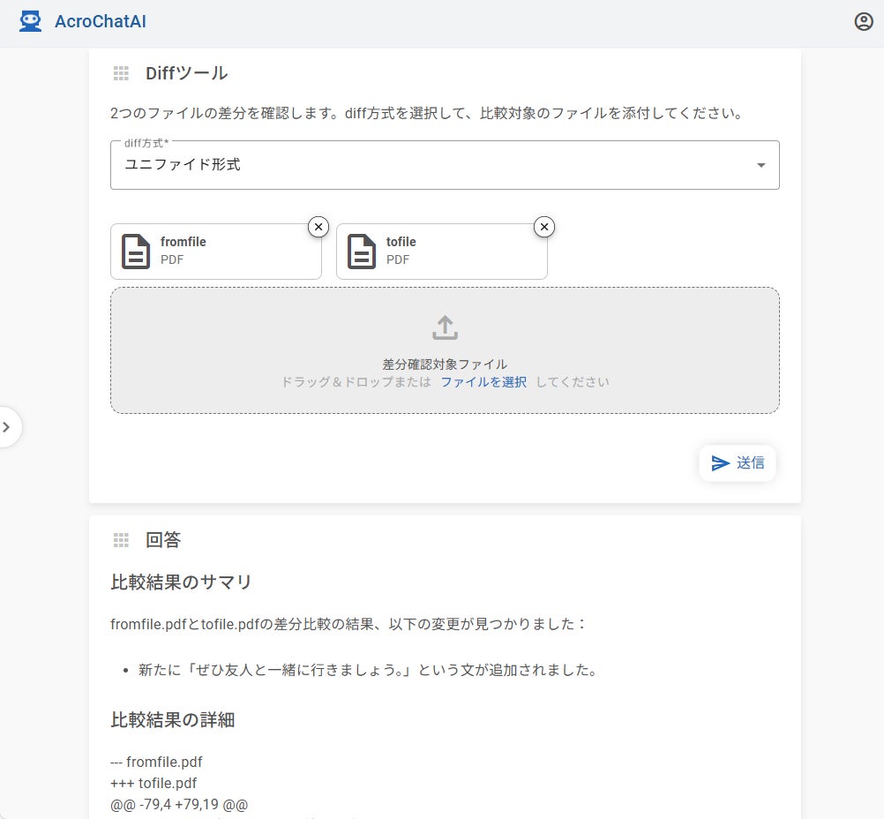Viewport: 884px width, 819px height.
Task: Click the upload arrow icon in drop zone
Action: 445,327
